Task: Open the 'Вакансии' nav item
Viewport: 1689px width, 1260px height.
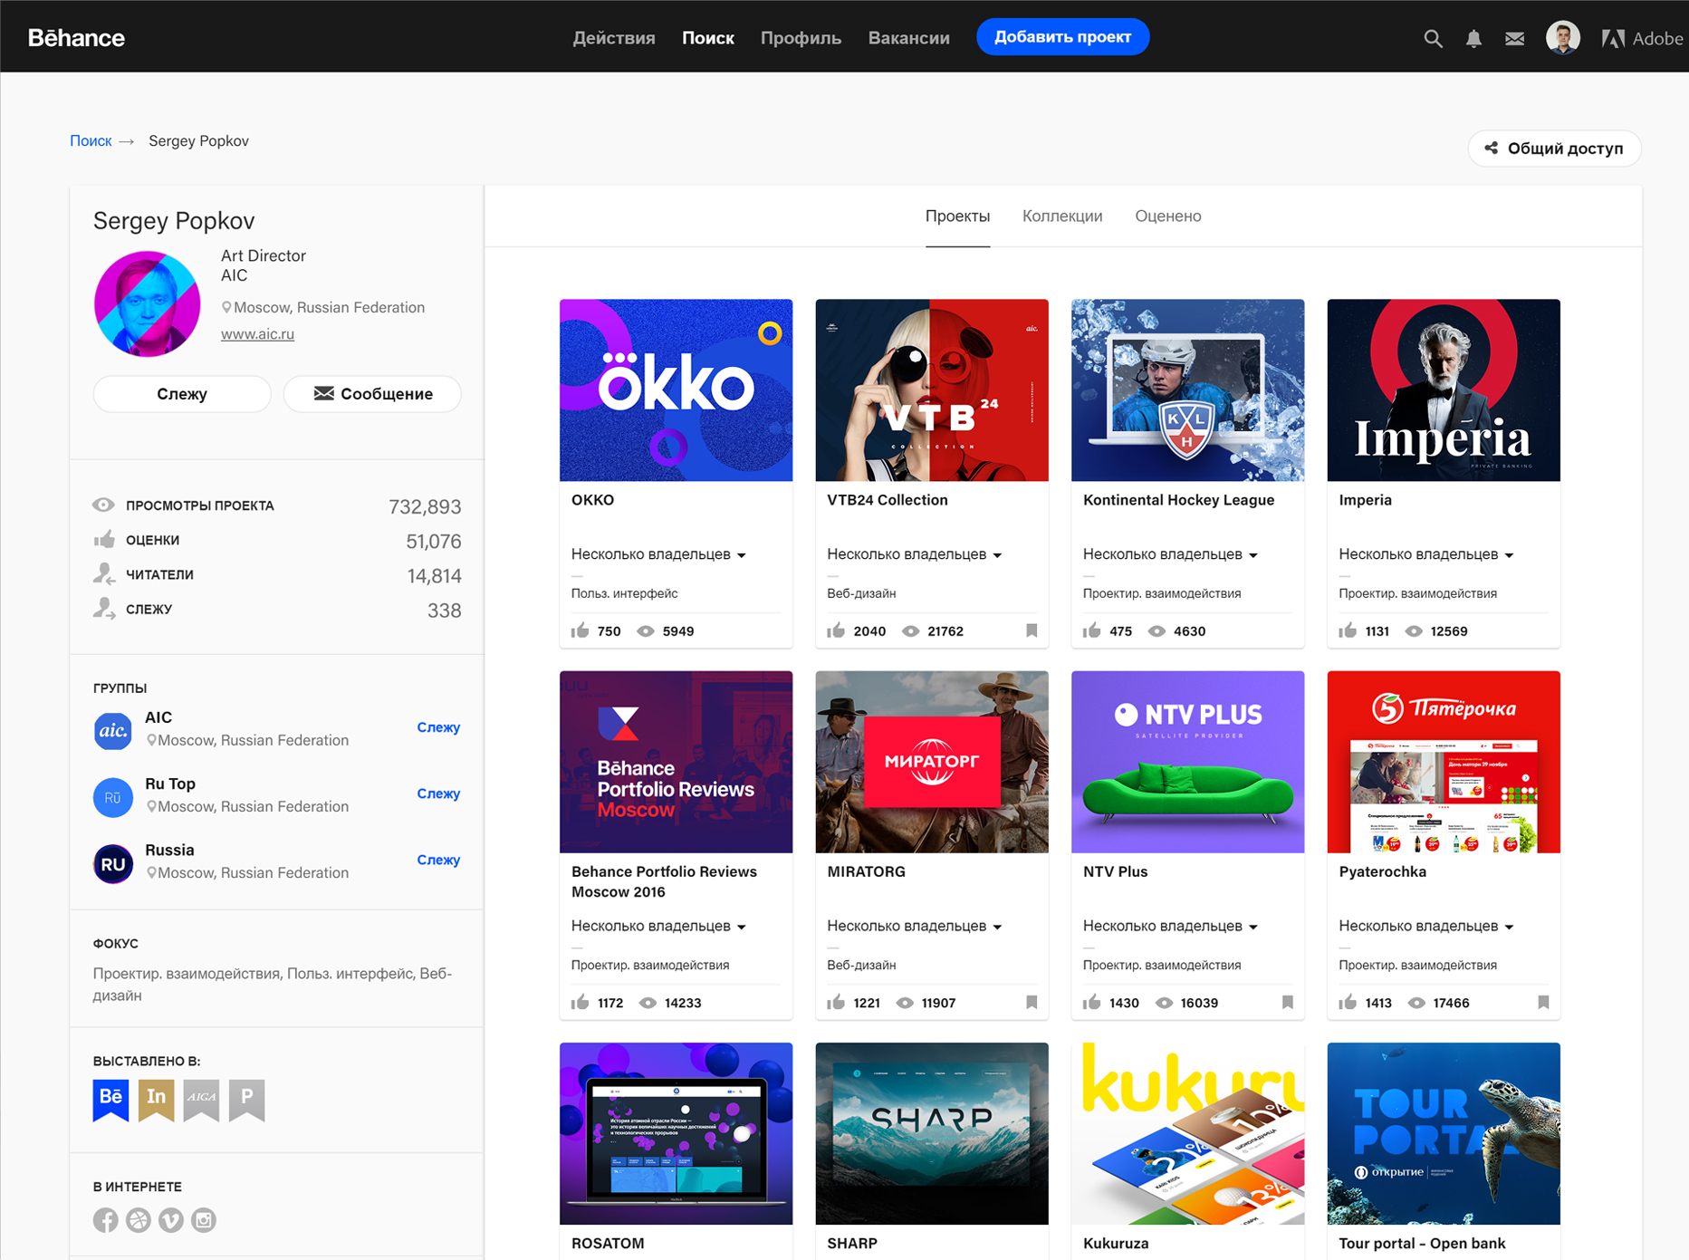Action: 909,38
